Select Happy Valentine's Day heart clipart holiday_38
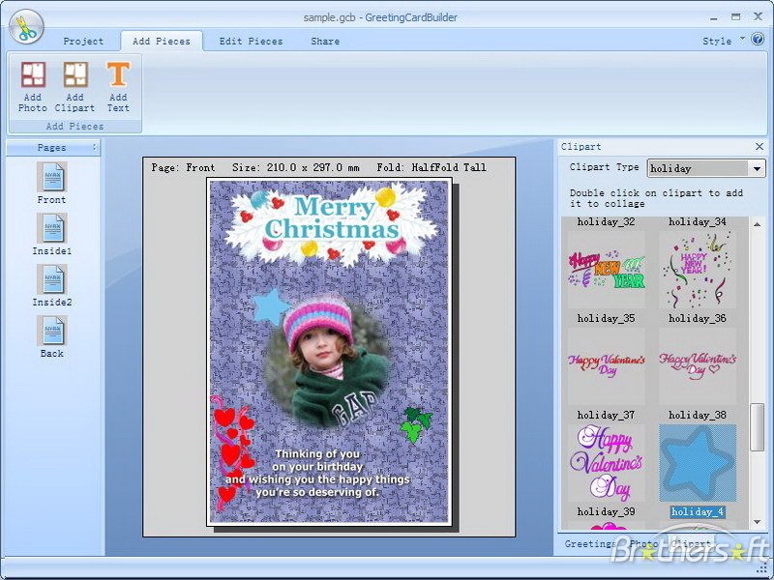 (697, 366)
